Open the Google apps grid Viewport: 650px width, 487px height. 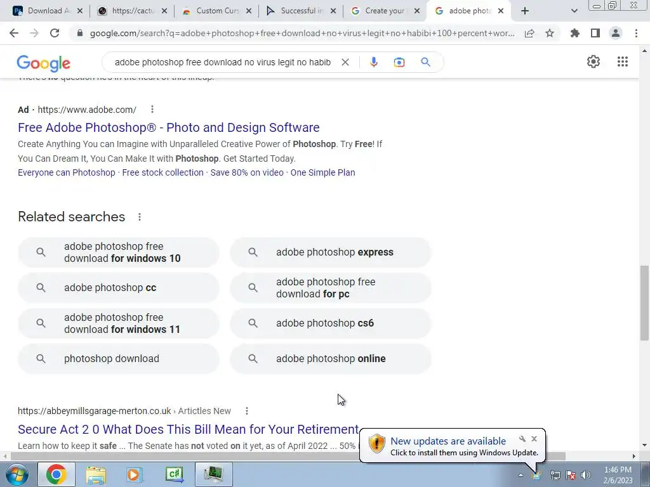point(623,62)
